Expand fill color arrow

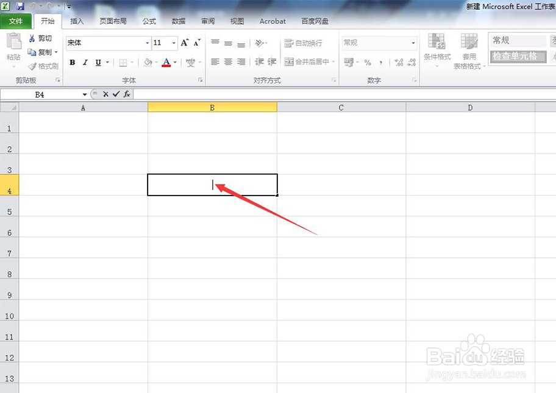pyautogui.click(x=156, y=62)
